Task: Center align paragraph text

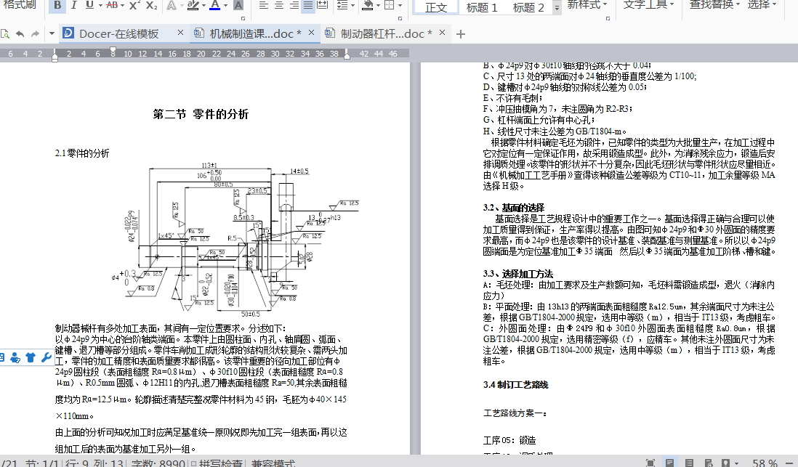Action: pos(279,6)
